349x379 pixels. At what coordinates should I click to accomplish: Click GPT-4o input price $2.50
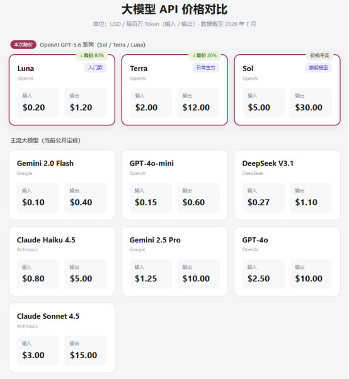258,279
